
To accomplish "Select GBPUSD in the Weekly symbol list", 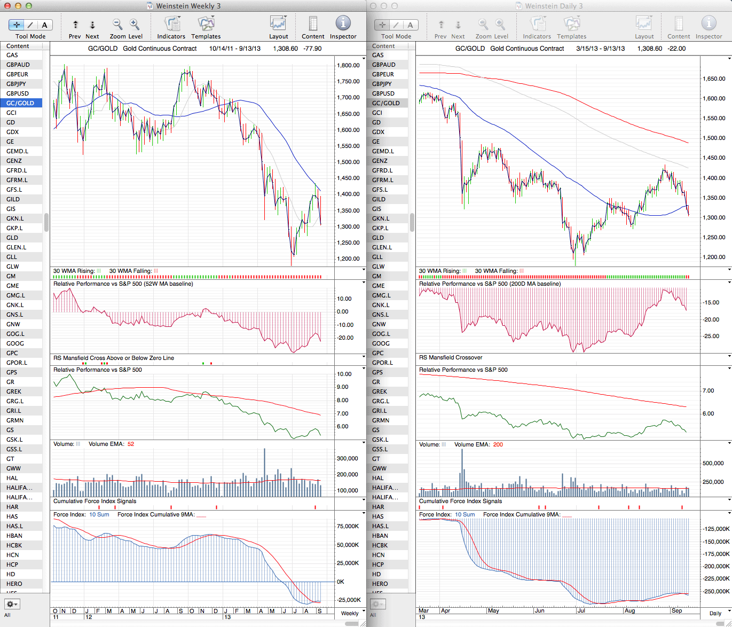I will click(18, 93).
